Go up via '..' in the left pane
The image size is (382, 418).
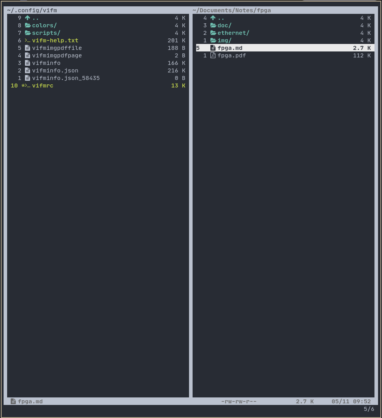(x=36, y=18)
